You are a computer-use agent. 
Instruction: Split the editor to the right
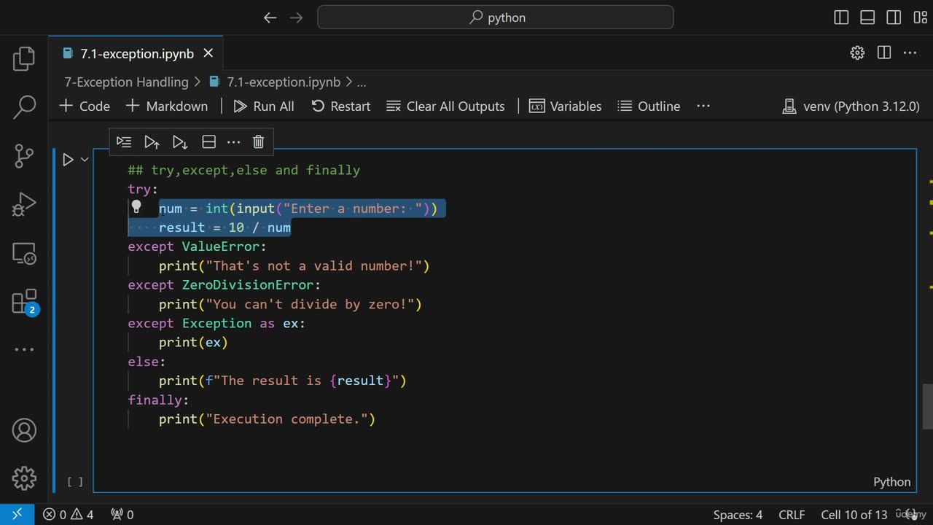pyautogui.click(x=884, y=52)
